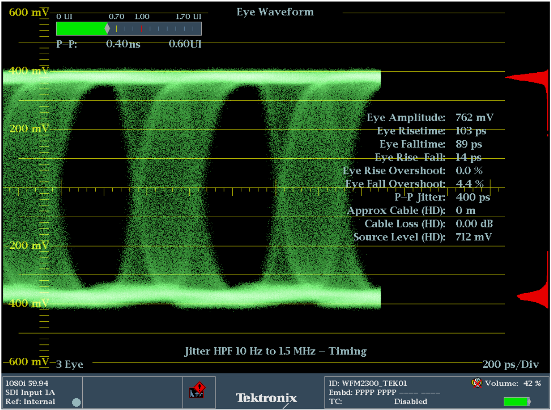Click the TC: Disabled timecode status

[x=378, y=401]
